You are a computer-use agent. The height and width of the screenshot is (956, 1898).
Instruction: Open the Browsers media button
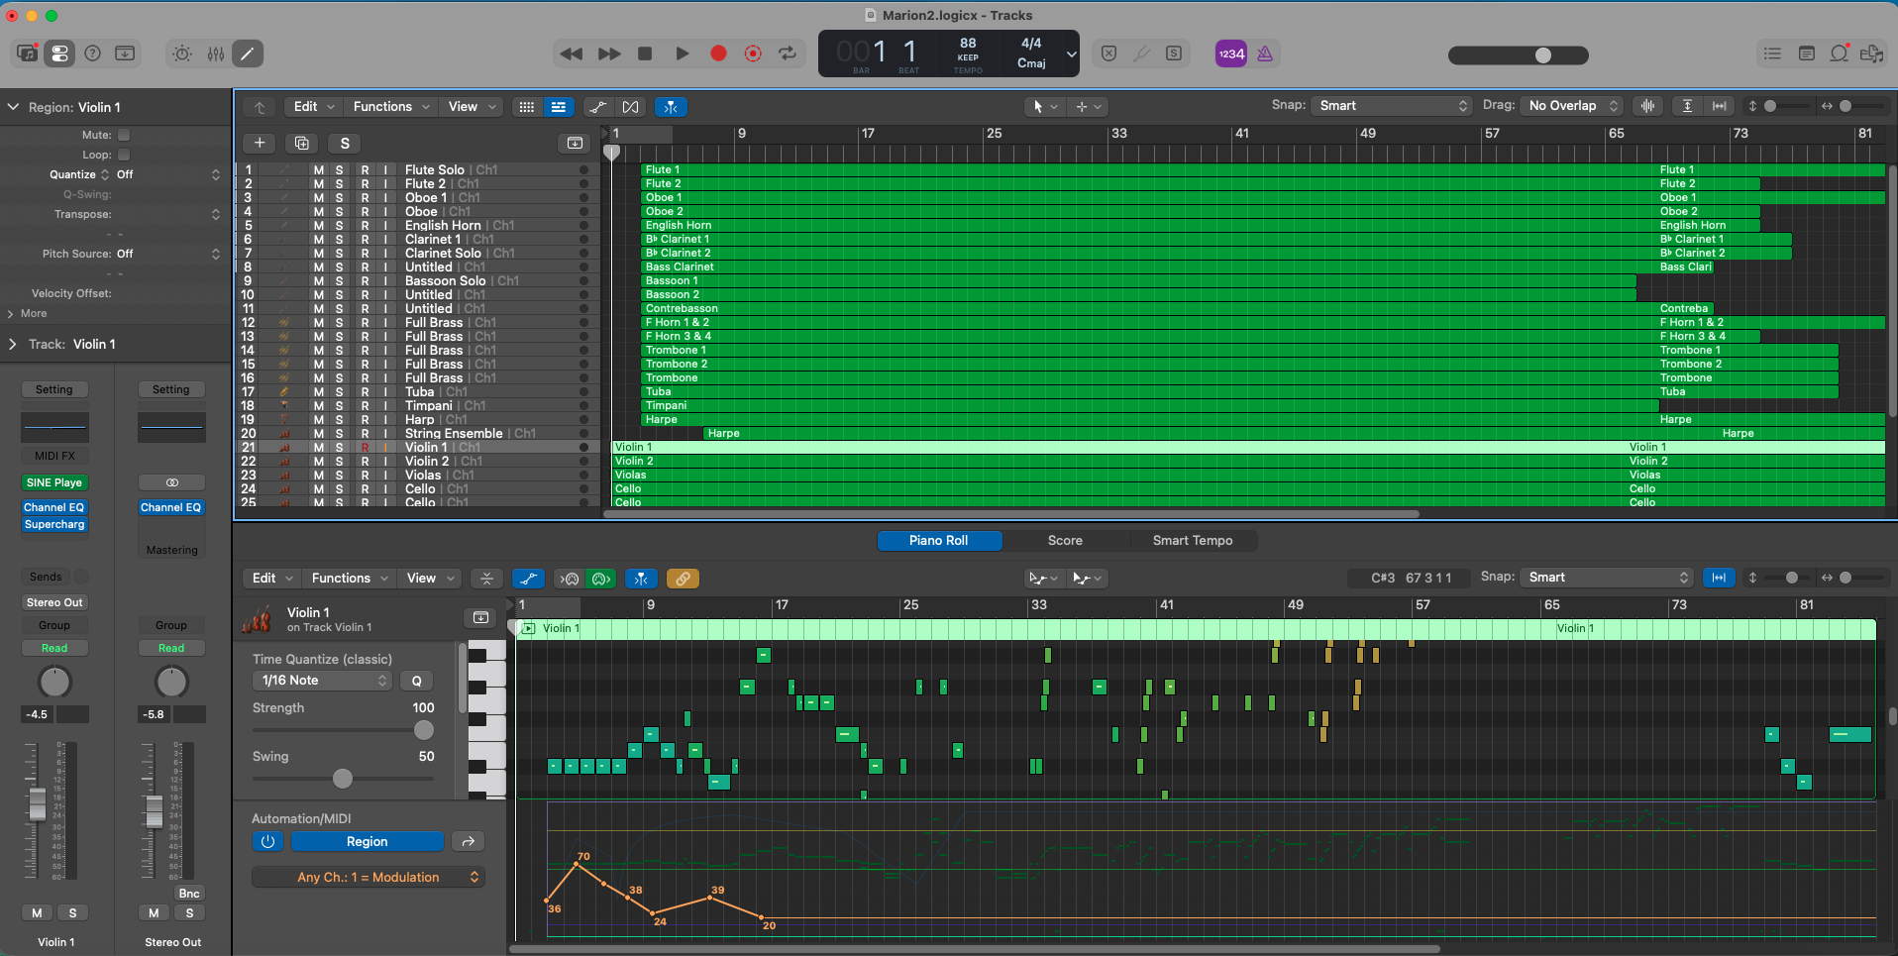coord(1872,53)
